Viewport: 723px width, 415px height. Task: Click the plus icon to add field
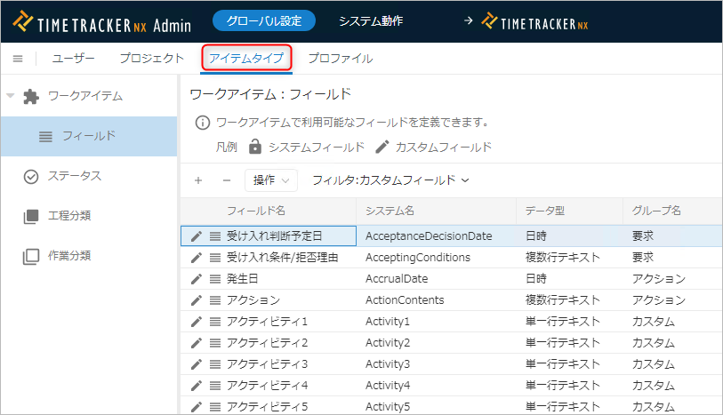(x=198, y=180)
